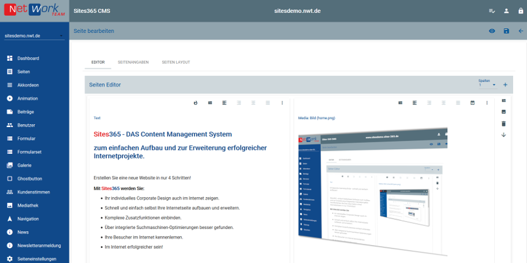The width and height of the screenshot is (527, 263).
Task: Click the 'Komplexe Zusatzfunktionen einbinden.' bullet
Action: tap(143, 217)
